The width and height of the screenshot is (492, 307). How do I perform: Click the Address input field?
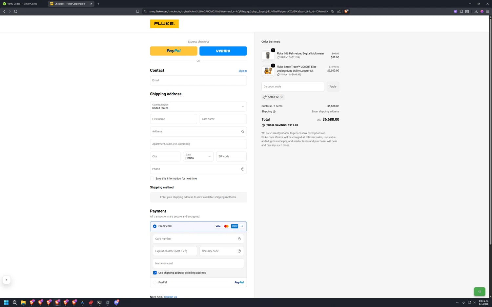point(198,131)
